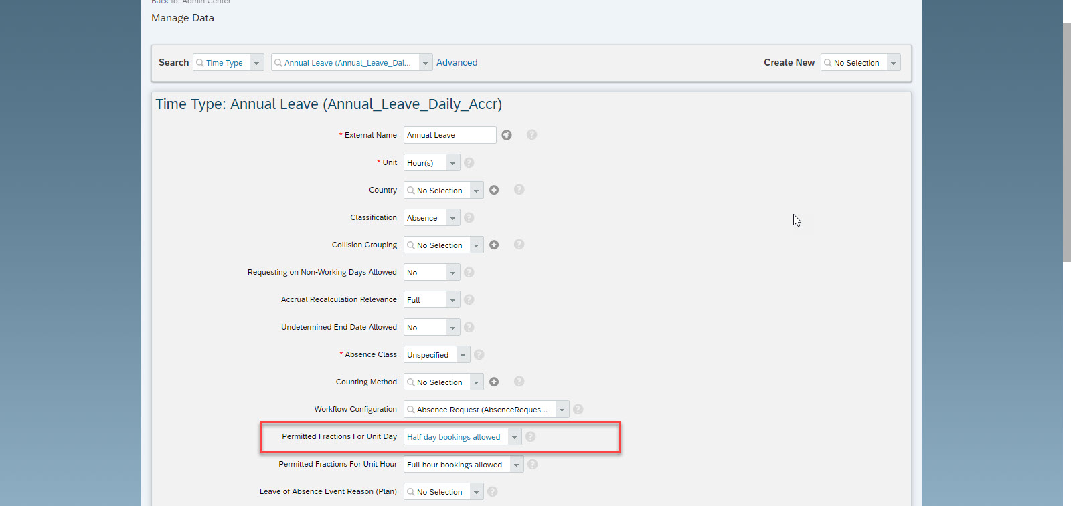Show help for Accrual Recalculation Relevance
Image resolution: width=1071 pixels, height=506 pixels.
[469, 300]
